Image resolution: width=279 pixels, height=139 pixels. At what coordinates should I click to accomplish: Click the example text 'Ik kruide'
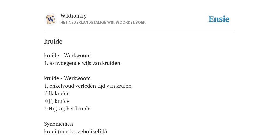pos(59,94)
